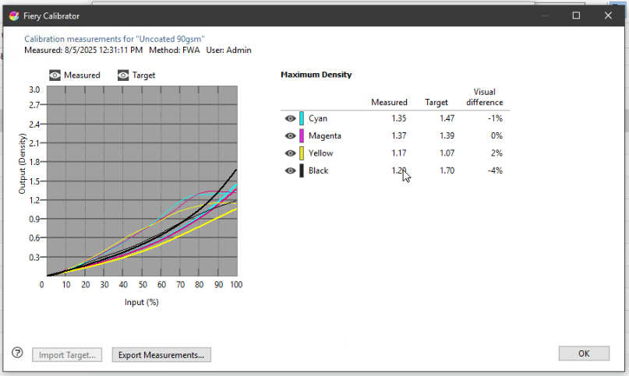
Task: Maximize the Fiery Calibrator window
Action: point(577,16)
